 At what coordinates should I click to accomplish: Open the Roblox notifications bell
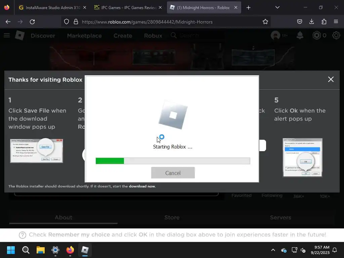(x=300, y=35)
